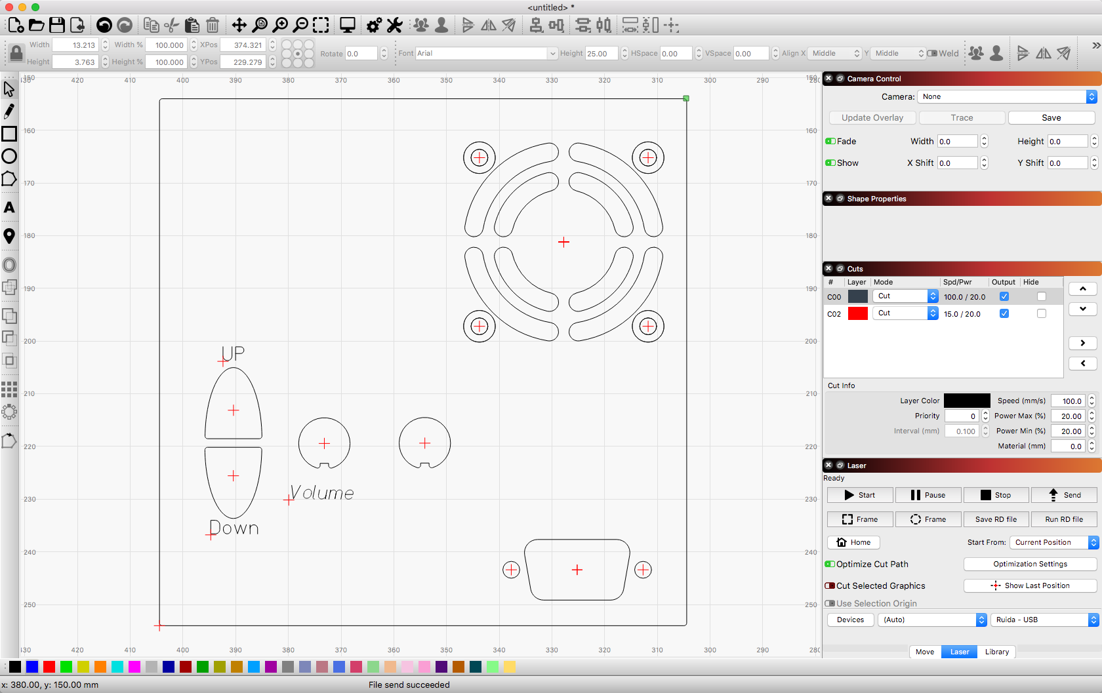This screenshot has width=1102, height=693.
Task: Open the Align Y Middle dropdown
Action: click(x=897, y=53)
